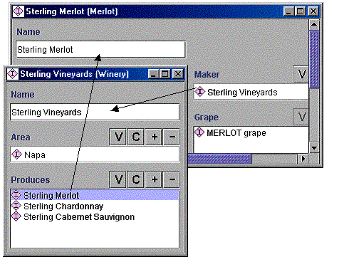344x262 pixels.
Task: Minimize the Sterling Merlot window
Action: coord(289,11)
